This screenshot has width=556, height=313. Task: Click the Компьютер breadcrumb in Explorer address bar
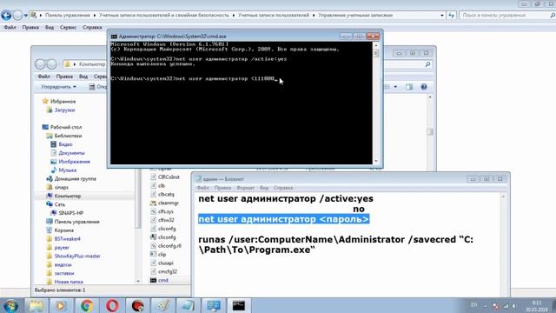click(x=92, y=64)
